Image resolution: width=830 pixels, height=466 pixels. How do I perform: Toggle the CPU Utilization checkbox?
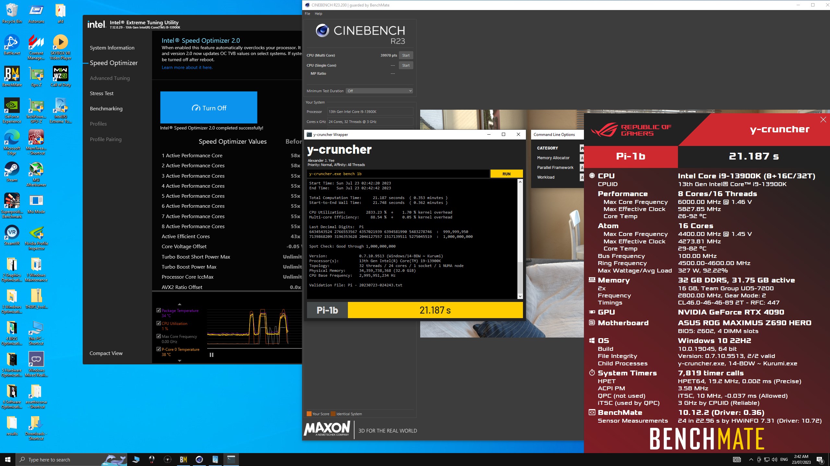pos(159,323)
